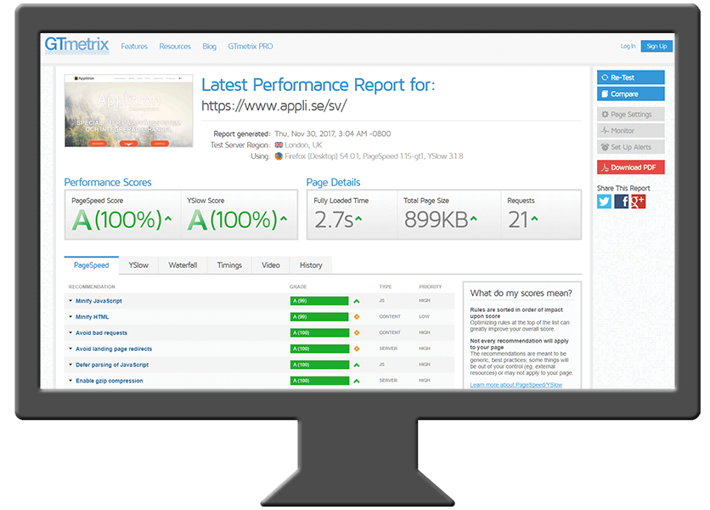Switch to the Waterfall tab

tap(183, 265)
